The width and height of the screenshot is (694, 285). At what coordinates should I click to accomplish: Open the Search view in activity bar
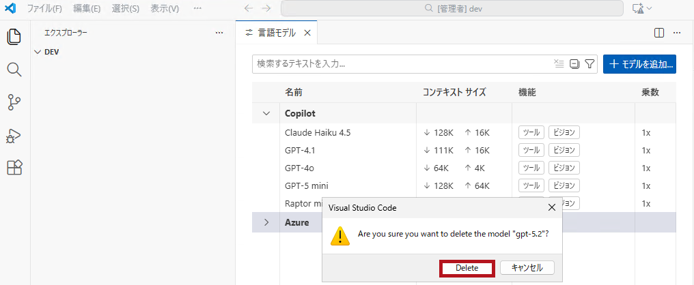tap(14, 70)
